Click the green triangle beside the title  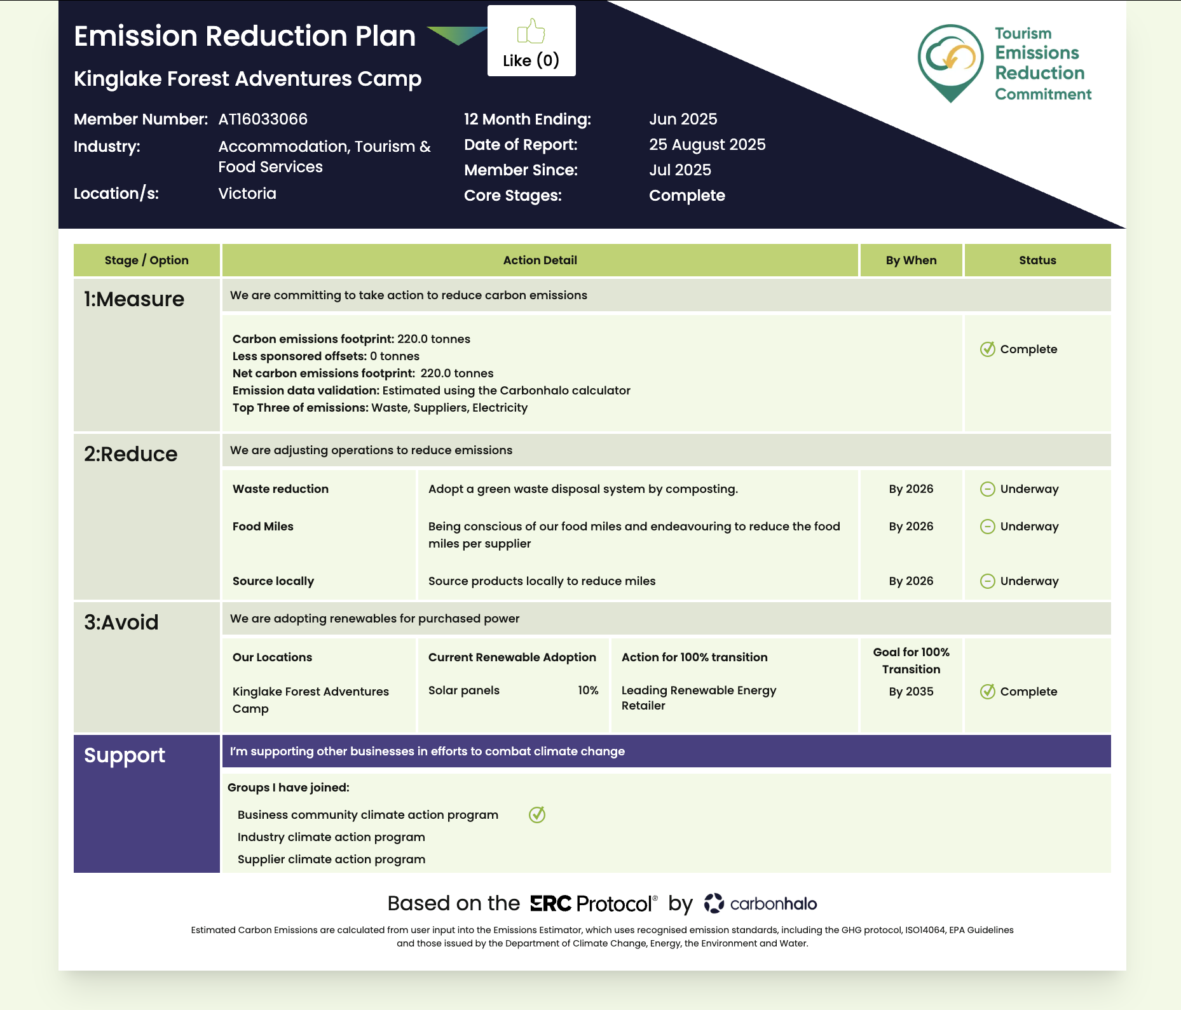[x=456, y=36]
